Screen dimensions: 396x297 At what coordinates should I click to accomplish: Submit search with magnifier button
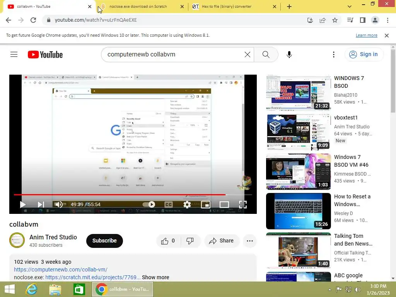pyautogui.click(x=266, y=54)
